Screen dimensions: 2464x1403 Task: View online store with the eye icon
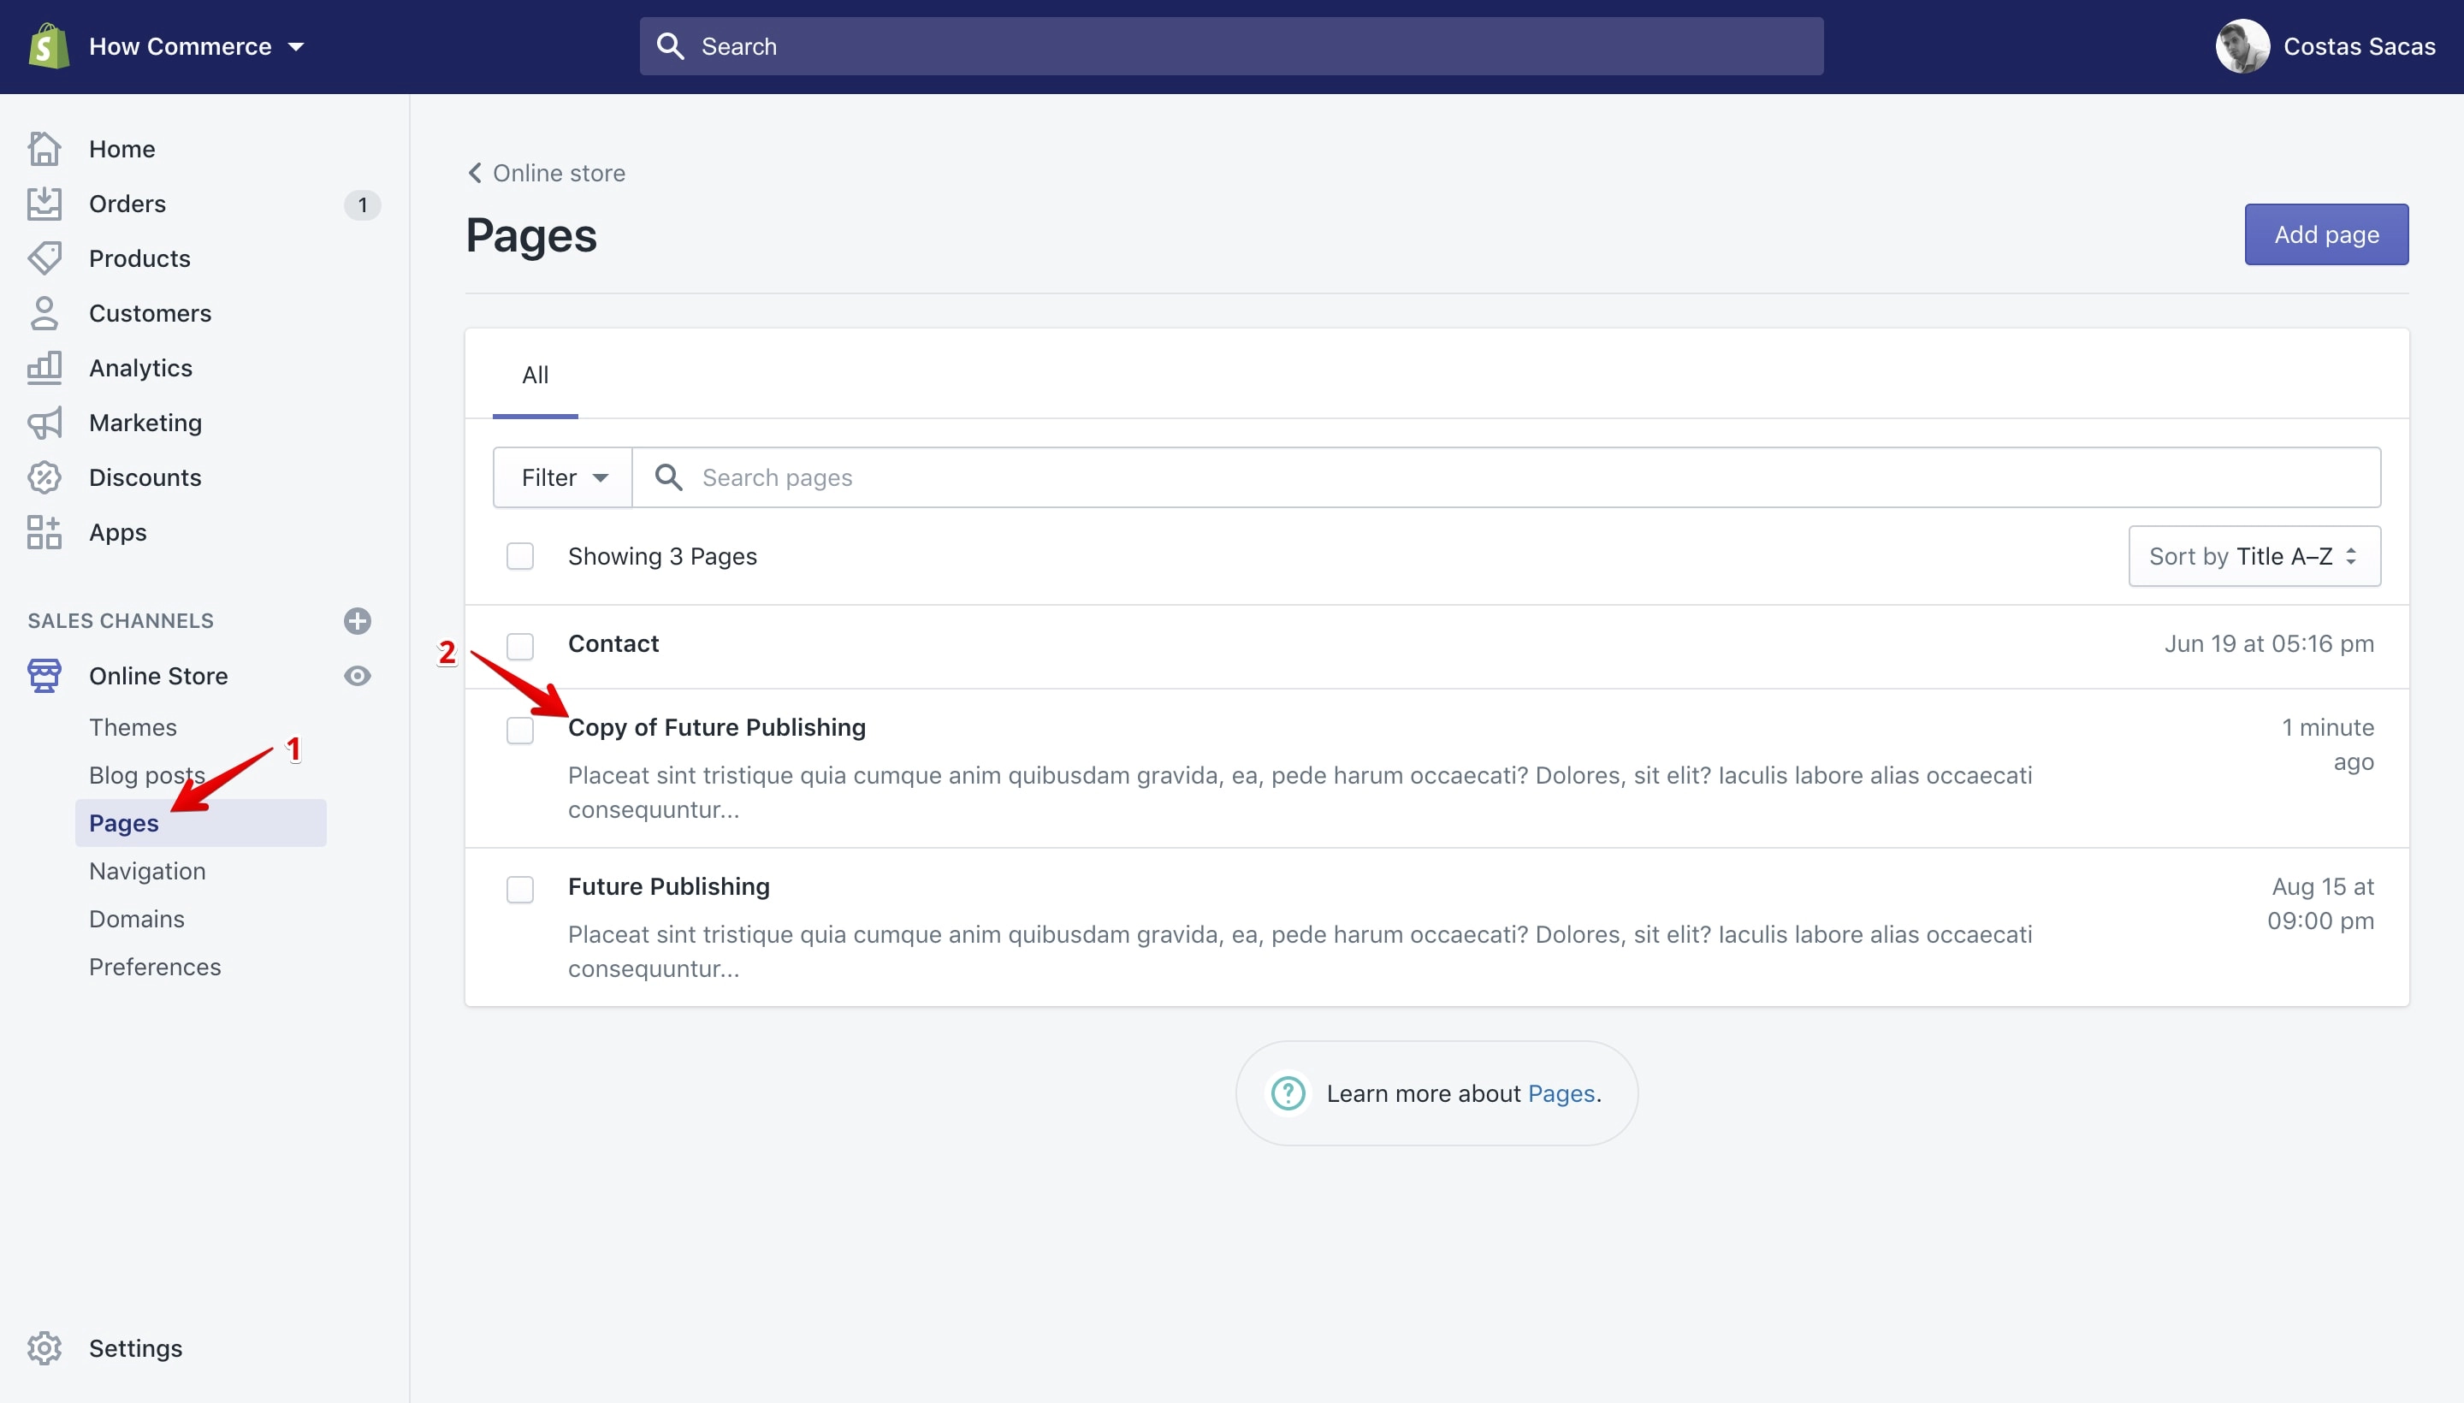click(358, 676)
